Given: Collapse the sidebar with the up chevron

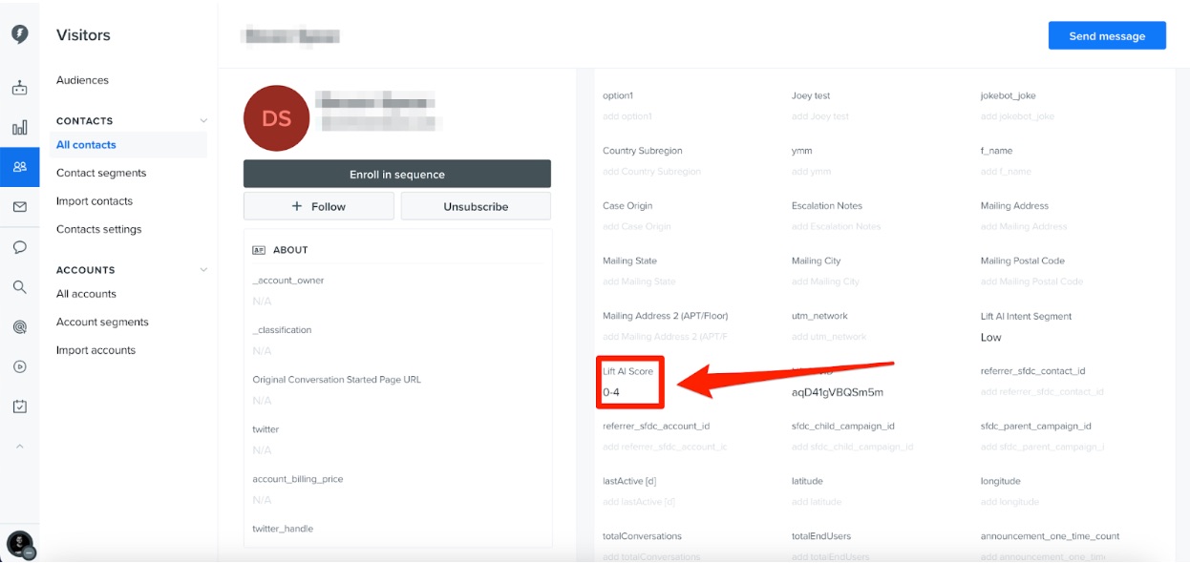Looking at the screenshot, I should tap(19, 447).
